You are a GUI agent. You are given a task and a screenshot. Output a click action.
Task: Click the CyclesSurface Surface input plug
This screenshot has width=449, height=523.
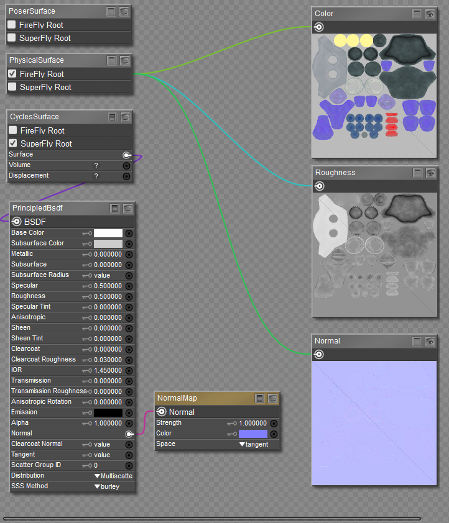127,155
